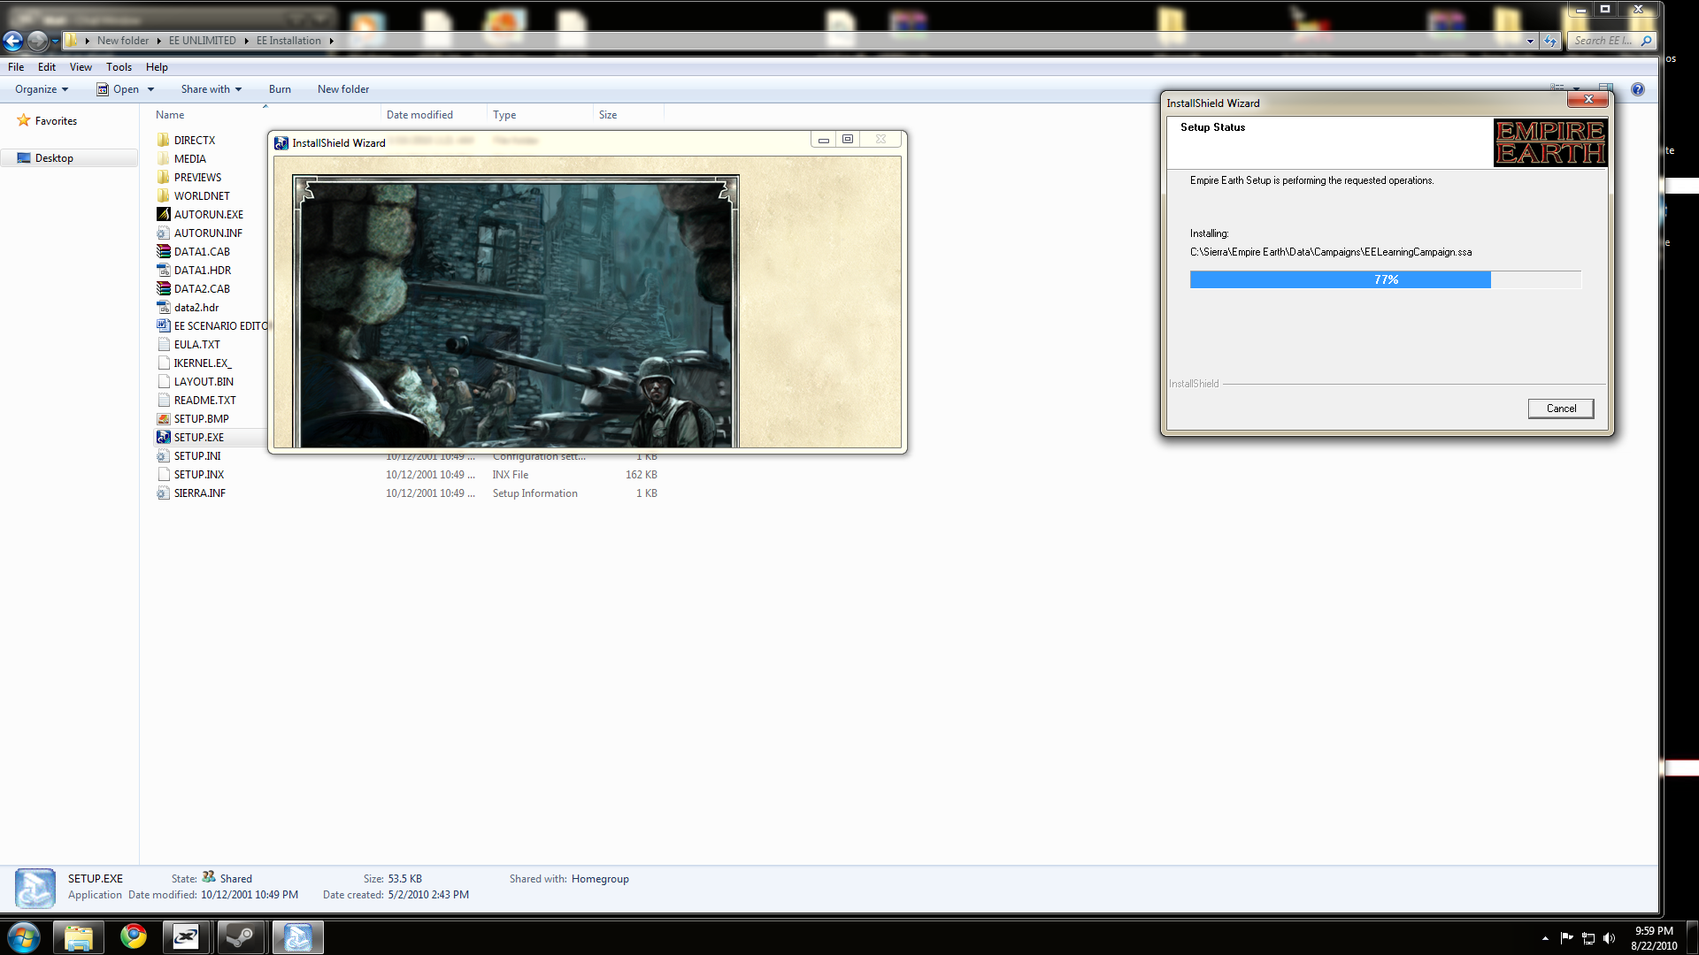Click the SETUP.EXE file icon

pos(164,437)
